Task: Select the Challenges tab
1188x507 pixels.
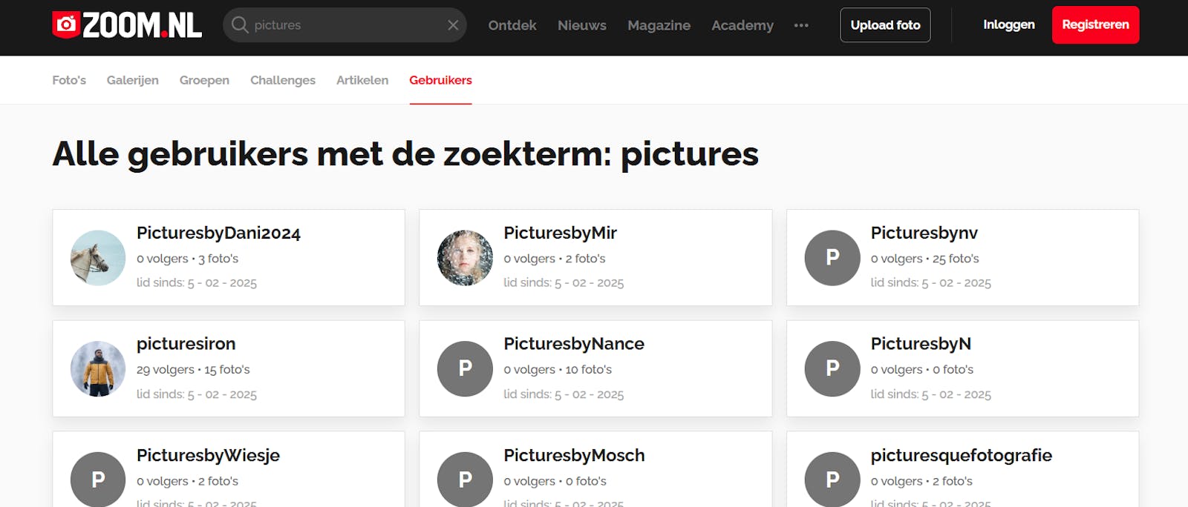Action: (283, 80)
